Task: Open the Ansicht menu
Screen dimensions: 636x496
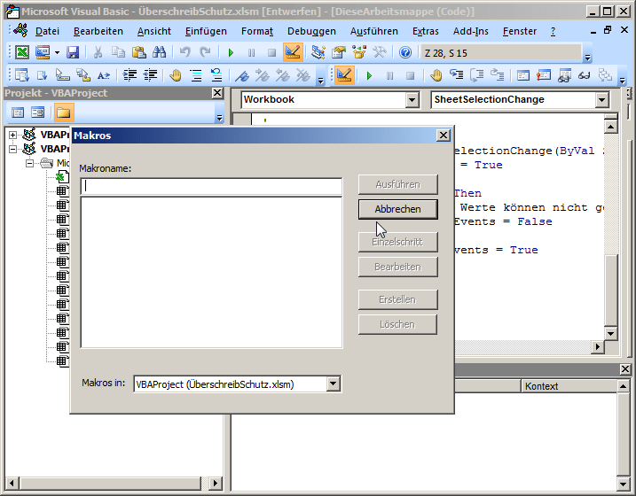Action: [x=154, y=31]
